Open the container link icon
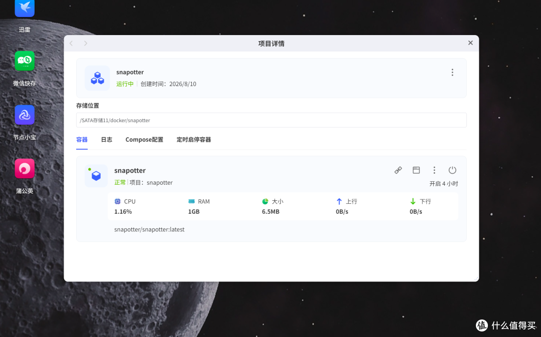The image size is (541, 337). tap(398, 170)
